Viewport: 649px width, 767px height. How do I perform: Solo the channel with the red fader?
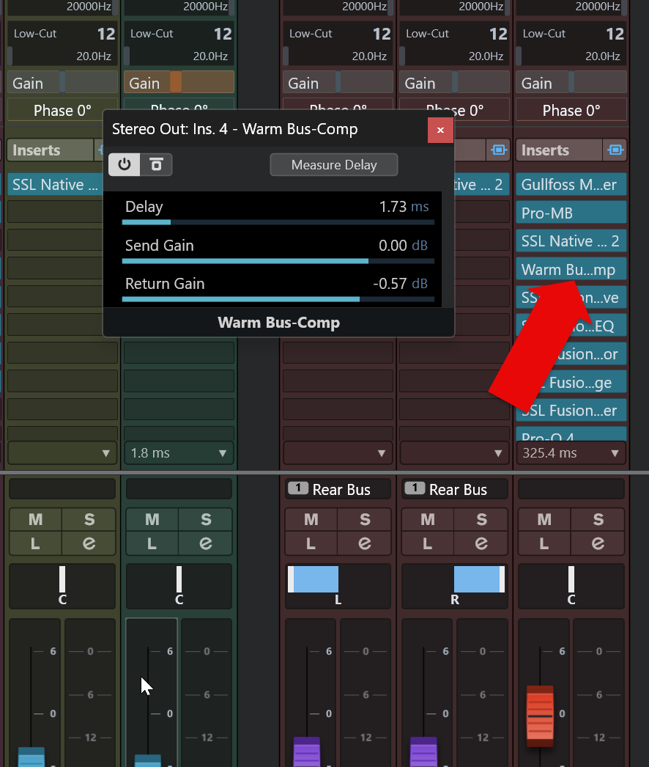598,519
